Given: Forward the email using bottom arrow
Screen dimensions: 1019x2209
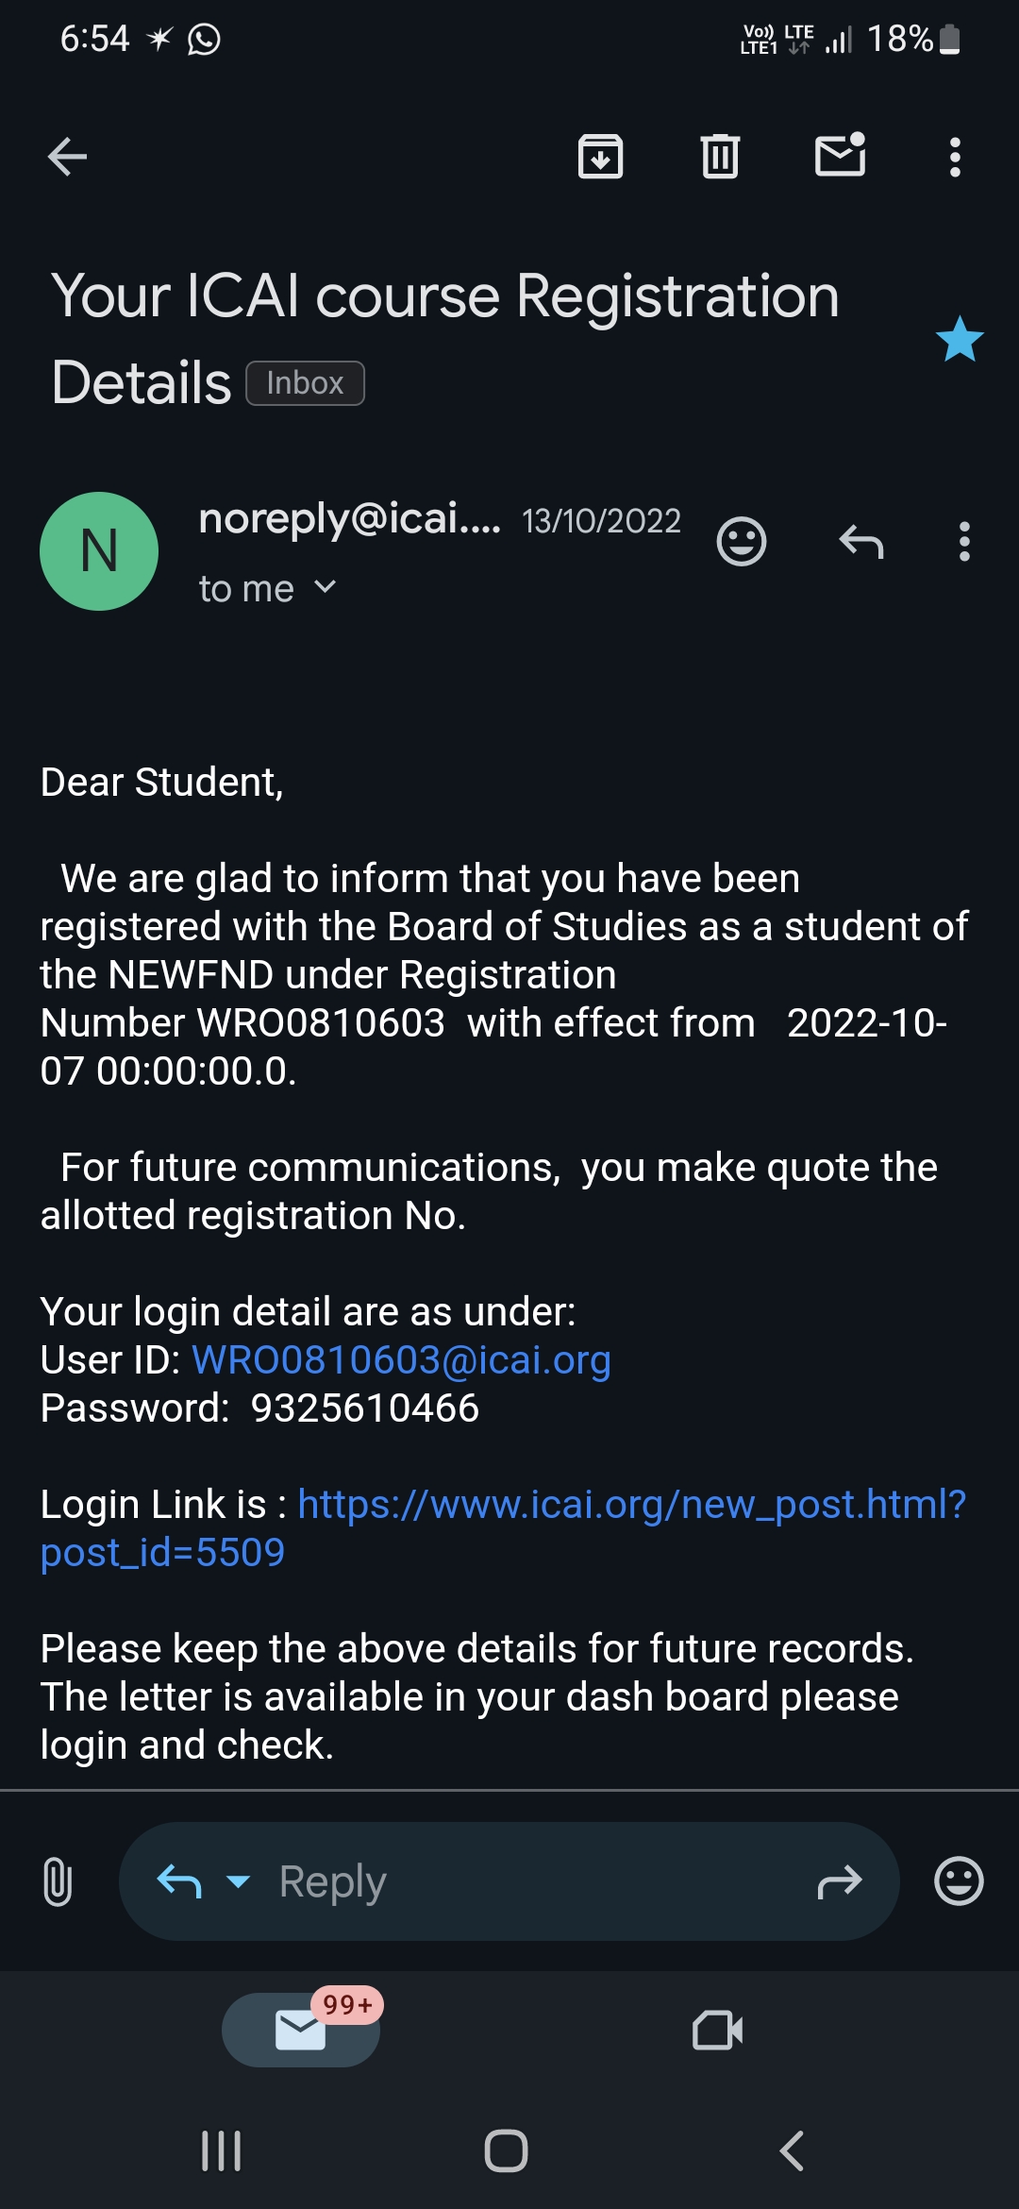Looking at the screenshot, I should [x=839, y=1881].
